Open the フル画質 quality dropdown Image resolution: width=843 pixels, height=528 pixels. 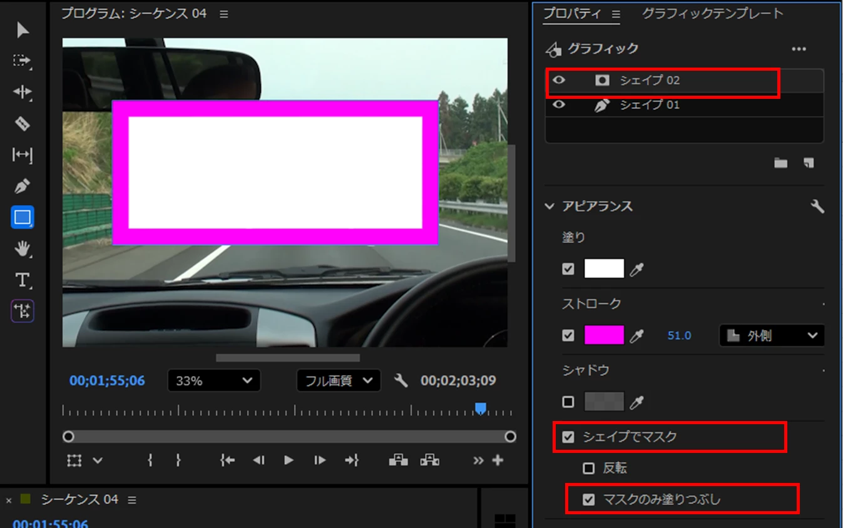pos(338,380)
